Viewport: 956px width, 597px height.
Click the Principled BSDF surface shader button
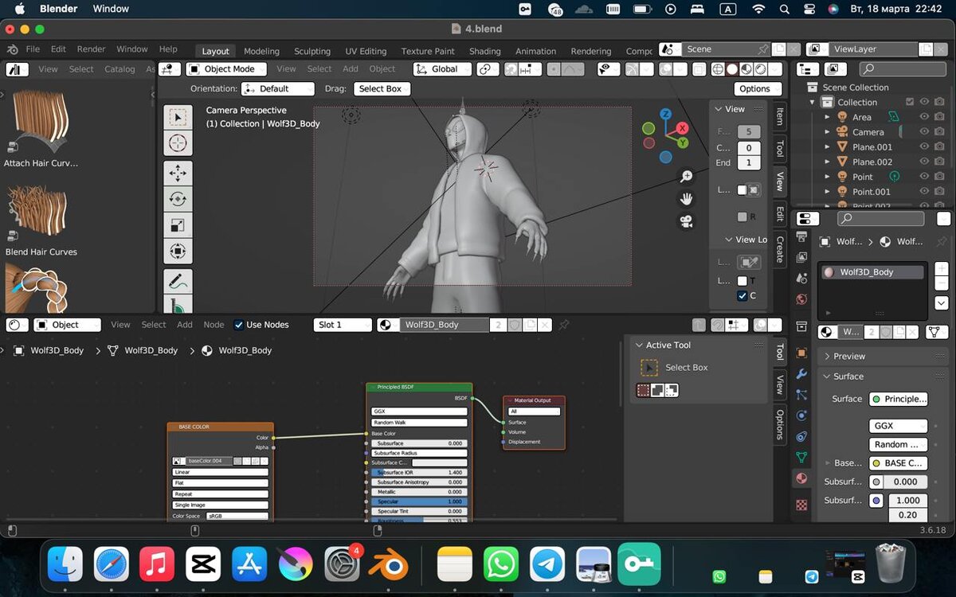coord(899,399)
